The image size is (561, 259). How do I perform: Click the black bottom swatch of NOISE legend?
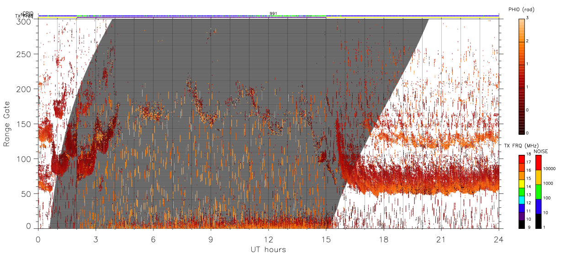[538, 220]
